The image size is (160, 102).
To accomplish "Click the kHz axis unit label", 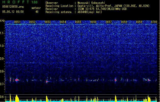I will point(2,21).
